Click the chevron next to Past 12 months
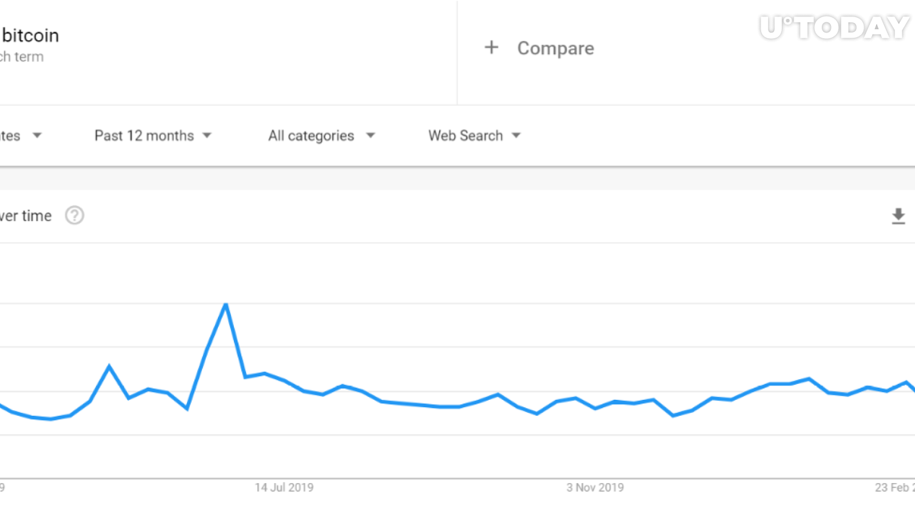This screenshot has height=514, width=915. tap(207, 136)
